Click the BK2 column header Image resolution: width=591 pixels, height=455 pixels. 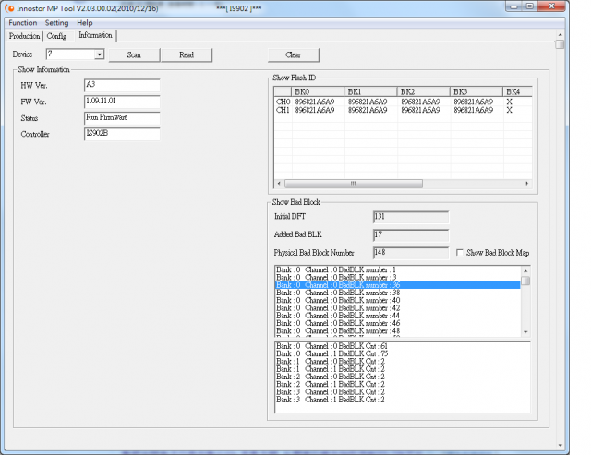click(x=423, y=91)
